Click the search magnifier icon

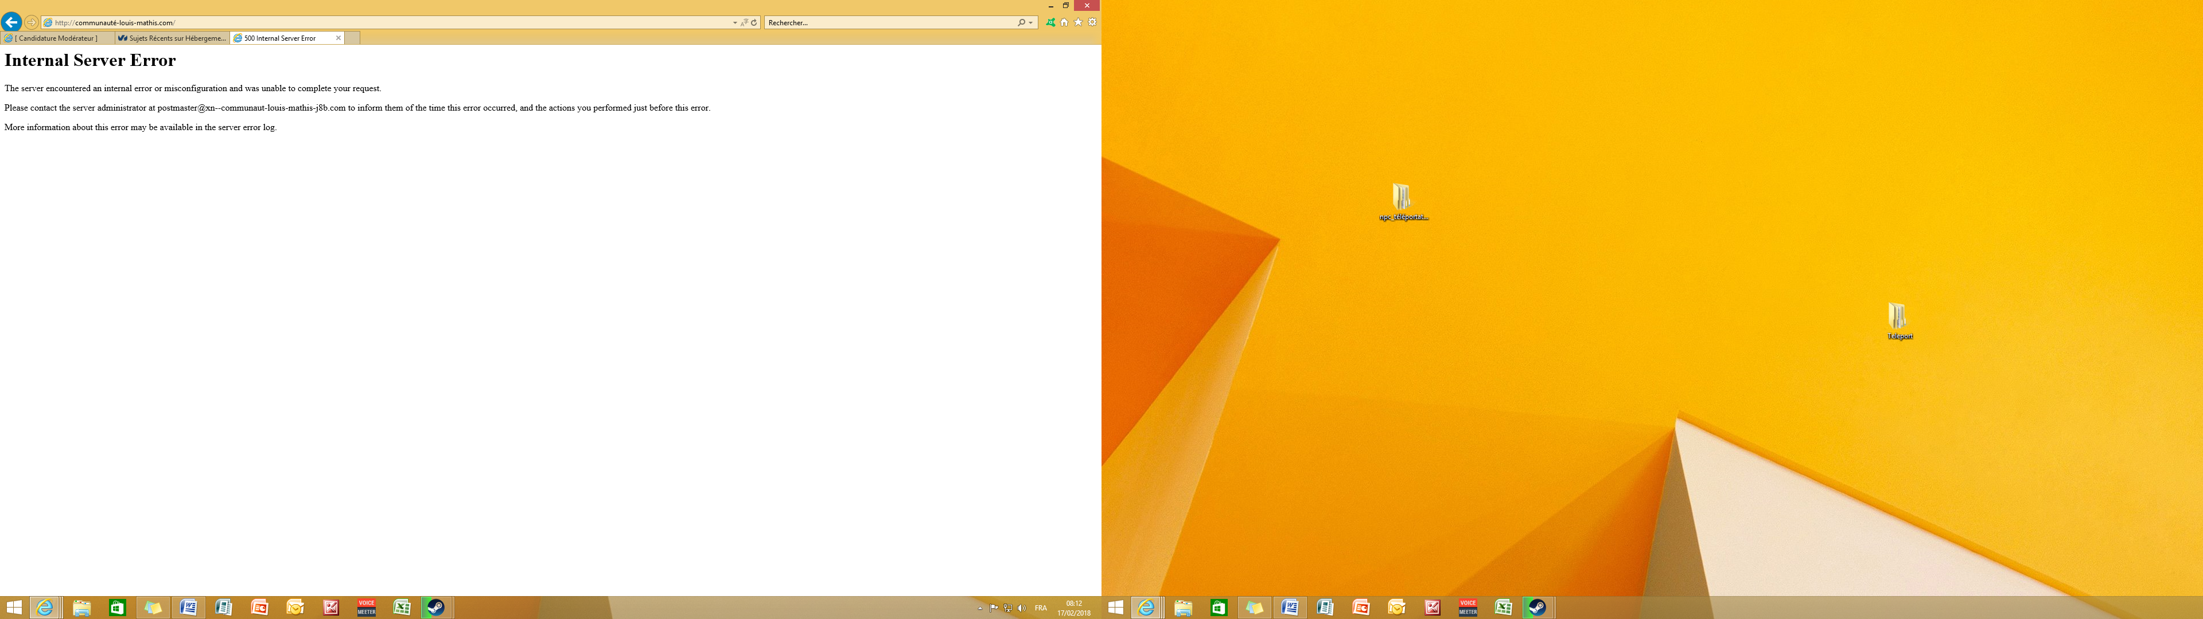1021,23
